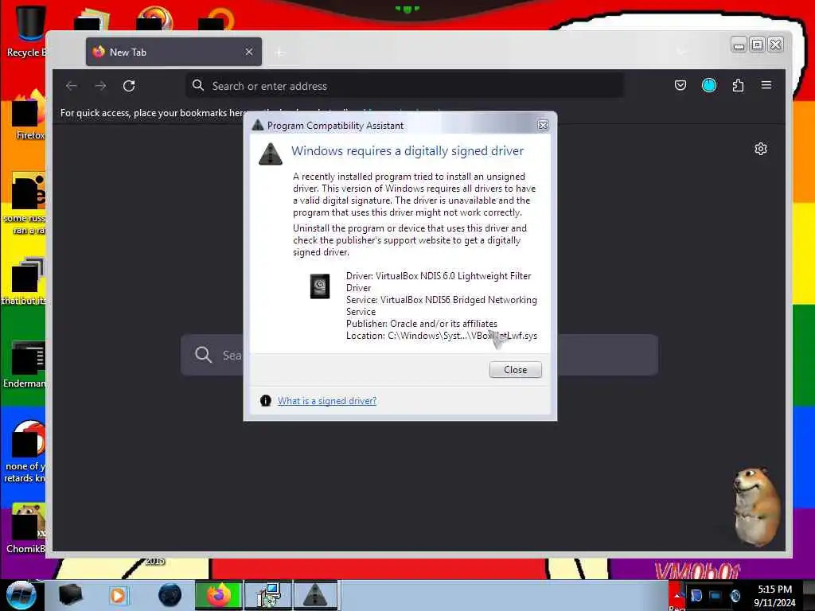Viewport: 815px width, 611px height.
Task: Click the 'Publisher: Oracle and/or its affiliates' text
Action: pyautogui.click(x=422, y=324)
